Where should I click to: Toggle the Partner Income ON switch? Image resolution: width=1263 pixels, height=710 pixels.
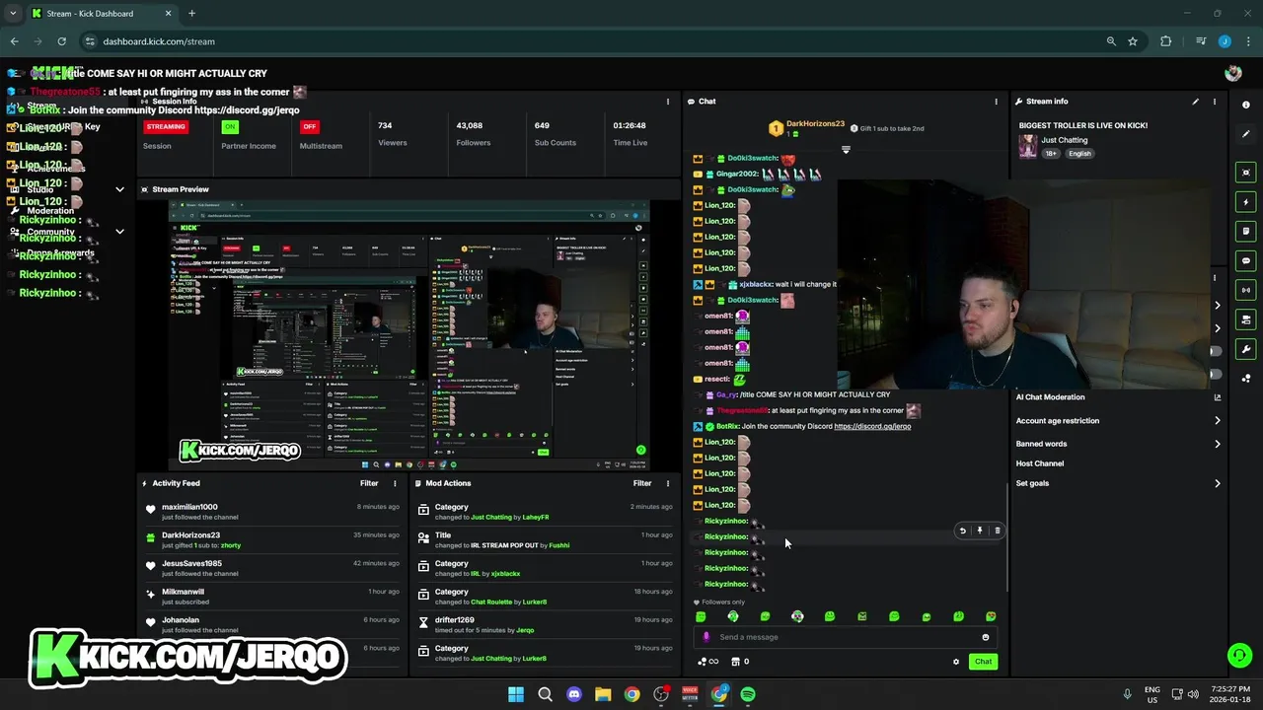point(230,127)
